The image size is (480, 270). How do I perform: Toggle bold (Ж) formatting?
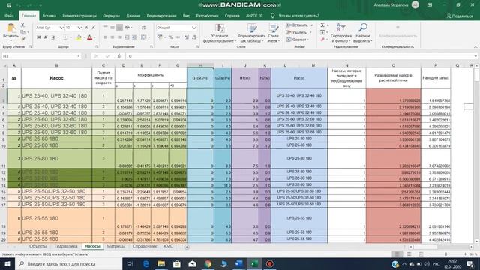coord(39,37)
